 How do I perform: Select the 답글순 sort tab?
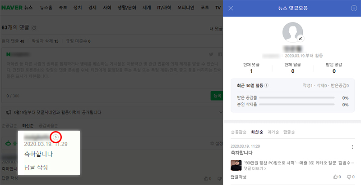pyautogui.click(x=289, y=132)
